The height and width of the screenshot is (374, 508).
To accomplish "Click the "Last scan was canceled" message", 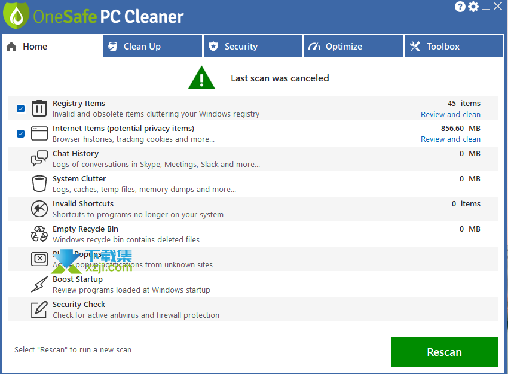I will [280, 78].
